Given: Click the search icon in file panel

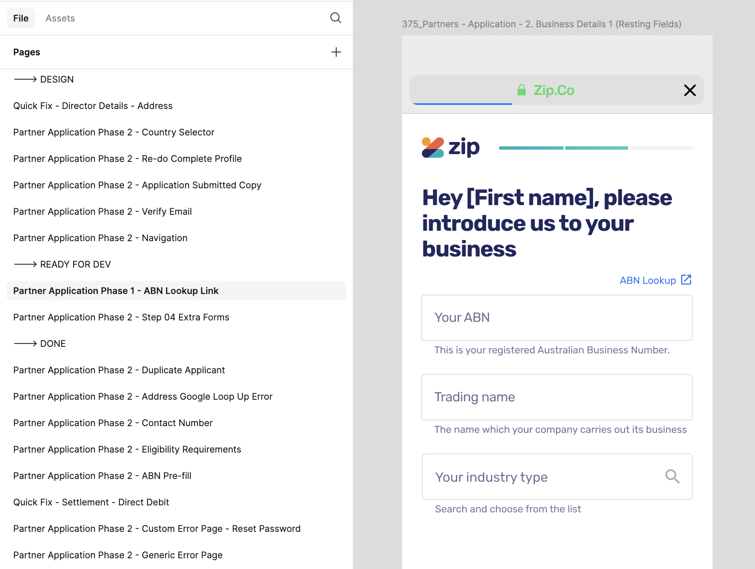Looking at the screenshot, I should coord(335,18).
